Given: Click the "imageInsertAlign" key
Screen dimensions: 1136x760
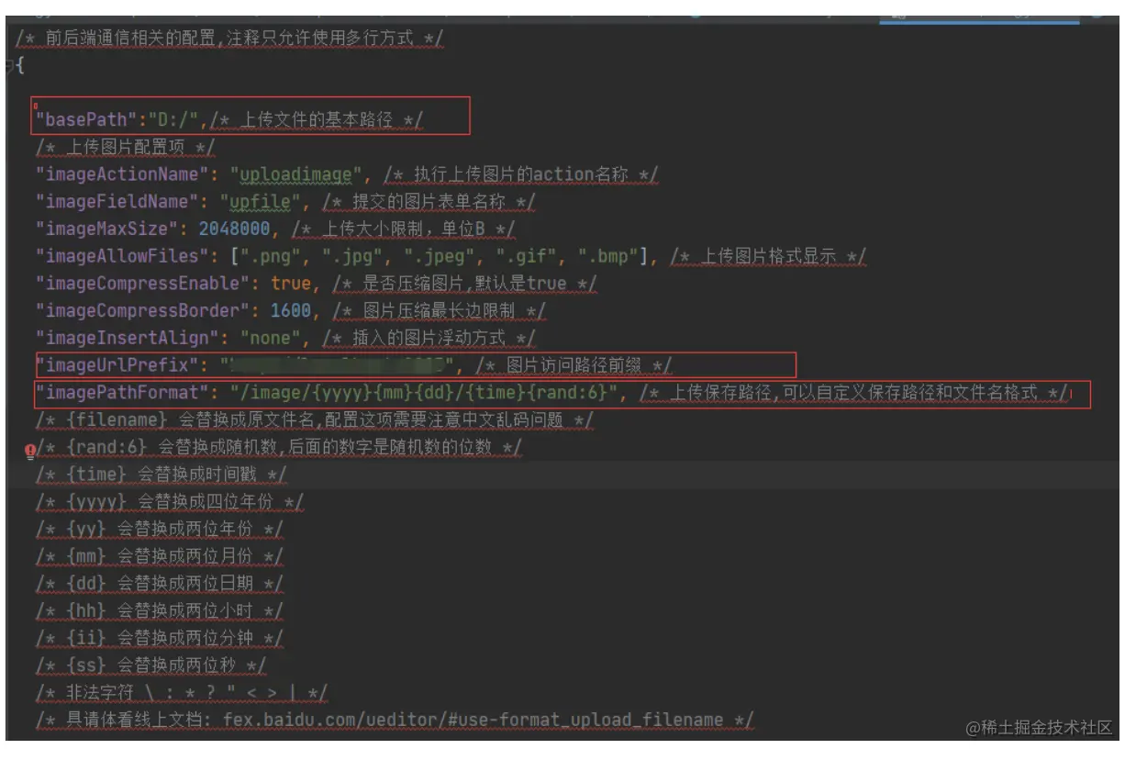Looking at the screenshot, I should click(x=127, y=338).
